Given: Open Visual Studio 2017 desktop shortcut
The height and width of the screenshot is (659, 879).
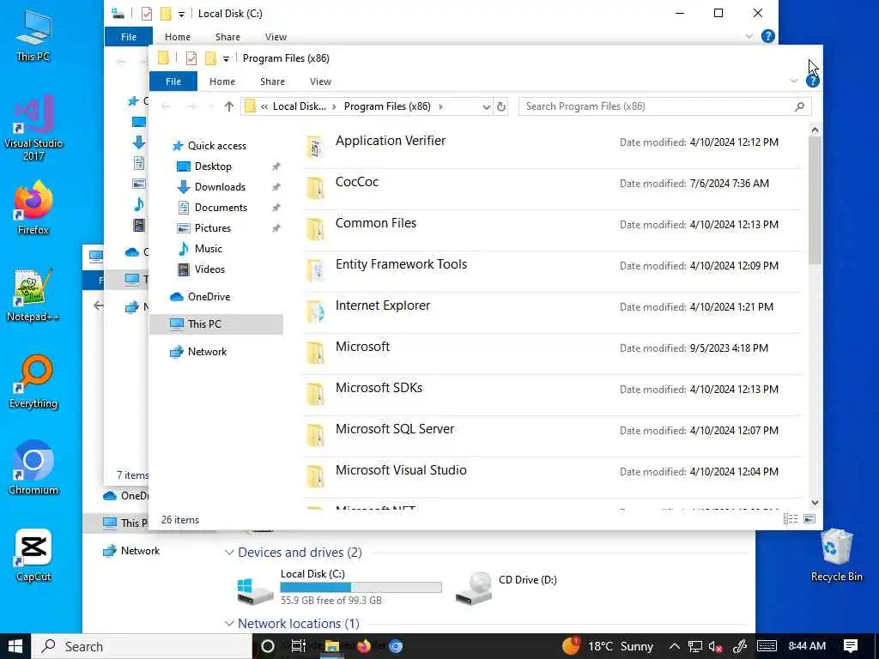Looking at the screenshot, I should coord(33,128).
